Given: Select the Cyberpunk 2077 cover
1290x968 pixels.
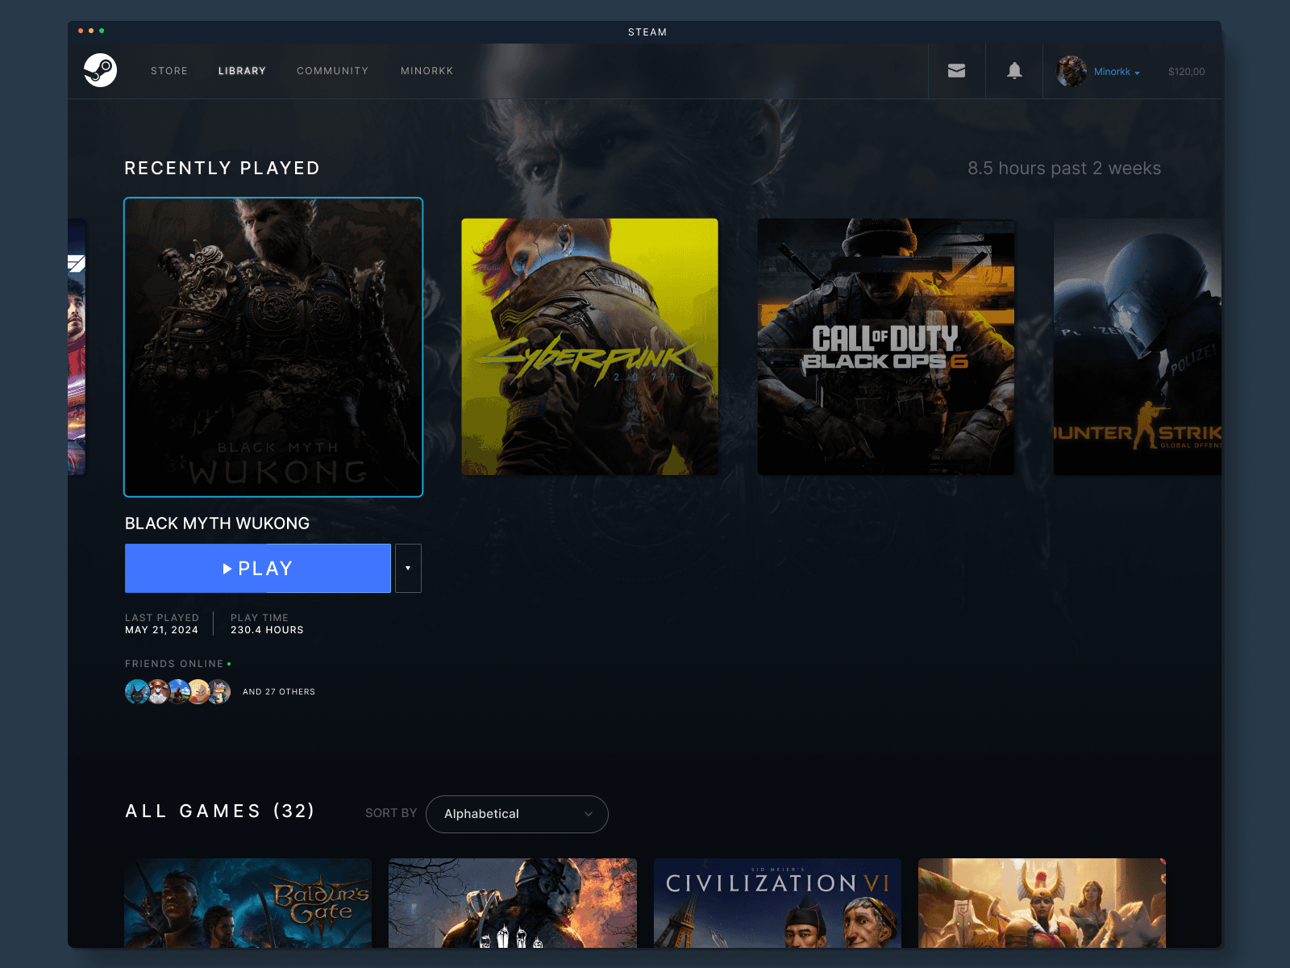Looking at the screenshot, I should [589, 347].
